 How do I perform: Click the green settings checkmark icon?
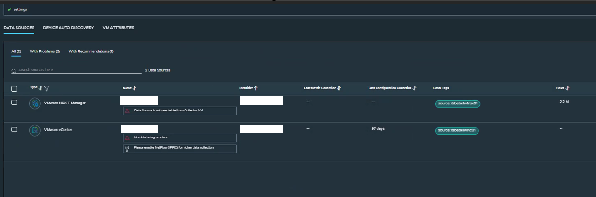coord(9,9)
